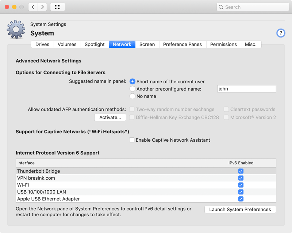This screenshot has height=233, width=292.
Task: Untick IPv6 for USB 10/100/1000 LAN
Action: (241, 192)
